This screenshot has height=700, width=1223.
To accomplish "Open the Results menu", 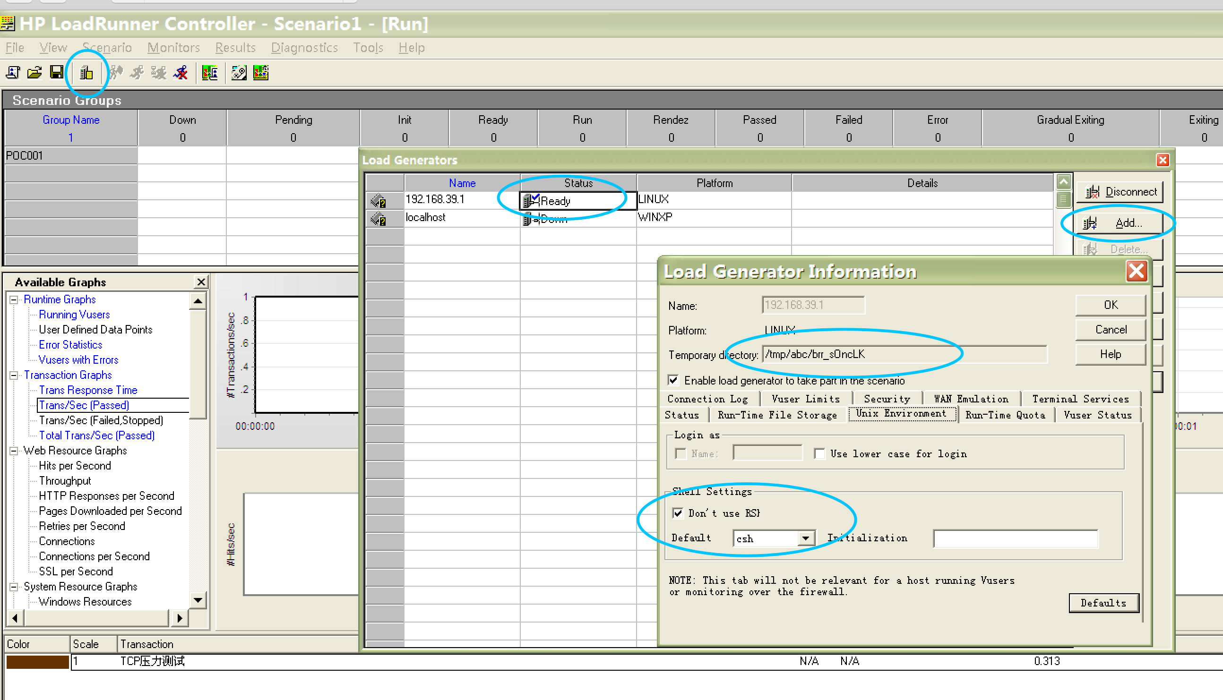I will coord(235,48).
